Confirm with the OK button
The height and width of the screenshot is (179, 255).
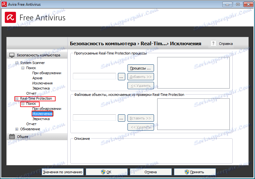[x=107, y=172]
